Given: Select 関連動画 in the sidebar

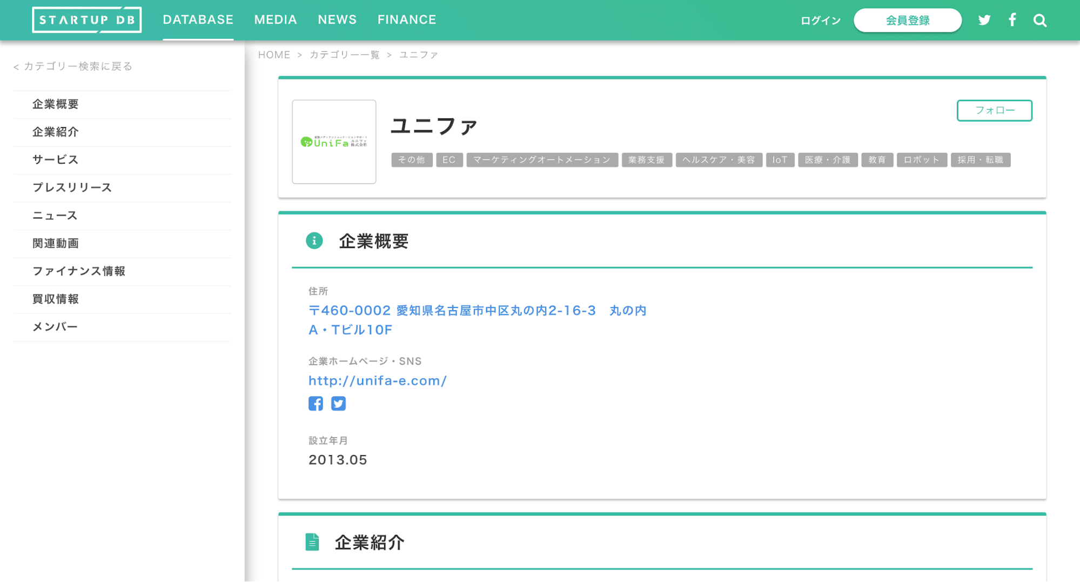Looking at the screenshot, I should tap(122, 244).
